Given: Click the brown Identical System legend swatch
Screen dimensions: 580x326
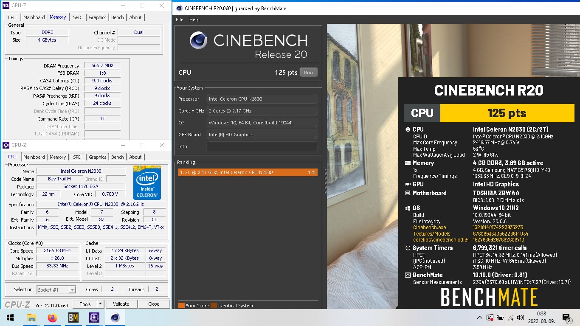Looking at the screenshot, I should (x=214, y=306).
